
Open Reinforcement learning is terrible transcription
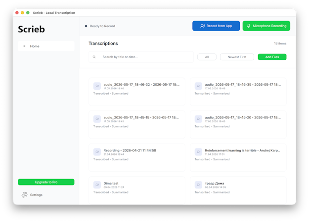coord(242,150)
